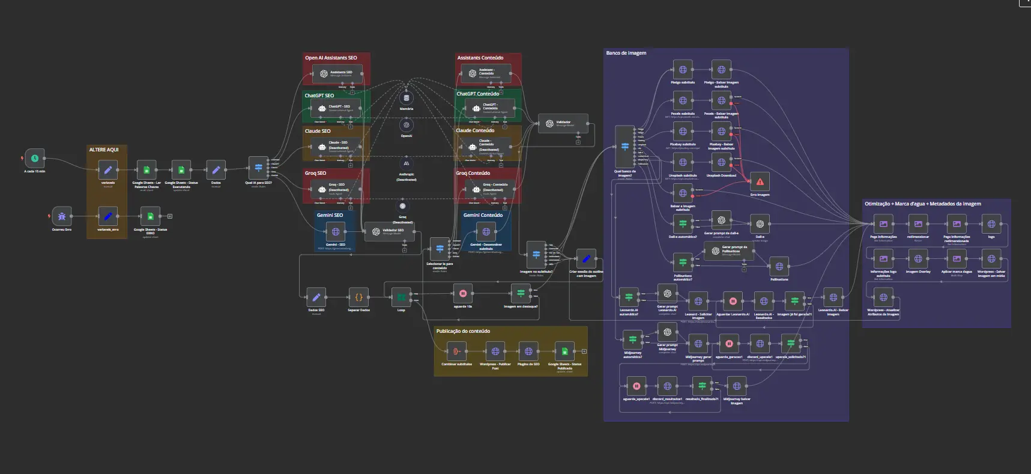The height and width of the screenshot is (474, 1031).
Task: Select the 'Dados' edit node
Action: click(x=216, y=170)
